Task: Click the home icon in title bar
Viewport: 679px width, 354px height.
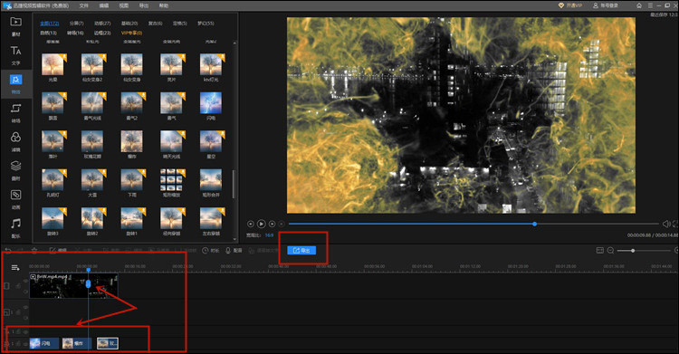Action: 639,5
